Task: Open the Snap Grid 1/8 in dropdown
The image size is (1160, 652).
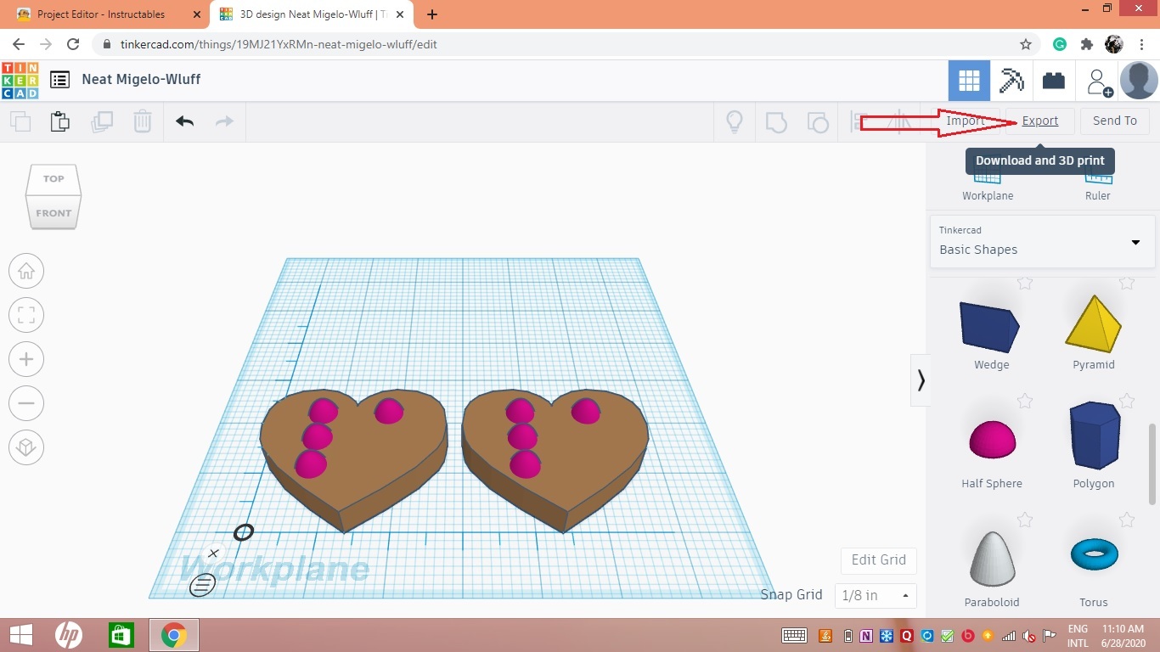Action: pyautogui.click(x=876, y=595)
